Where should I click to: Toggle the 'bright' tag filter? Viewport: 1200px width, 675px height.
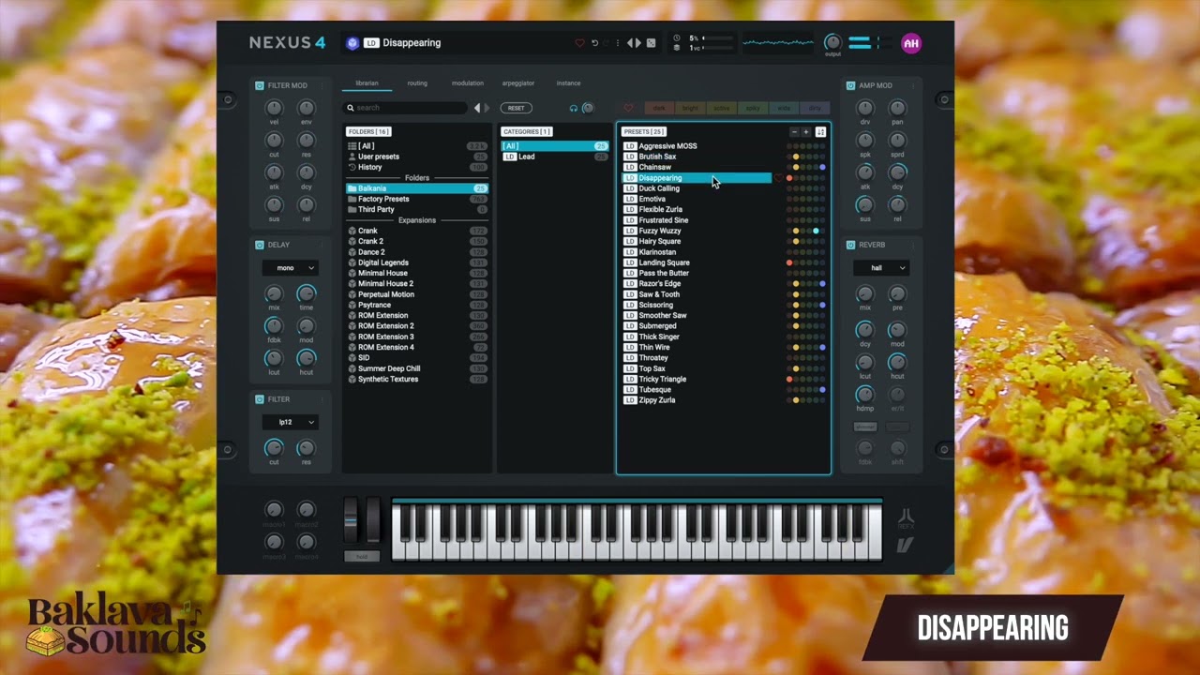coord(690,108)
